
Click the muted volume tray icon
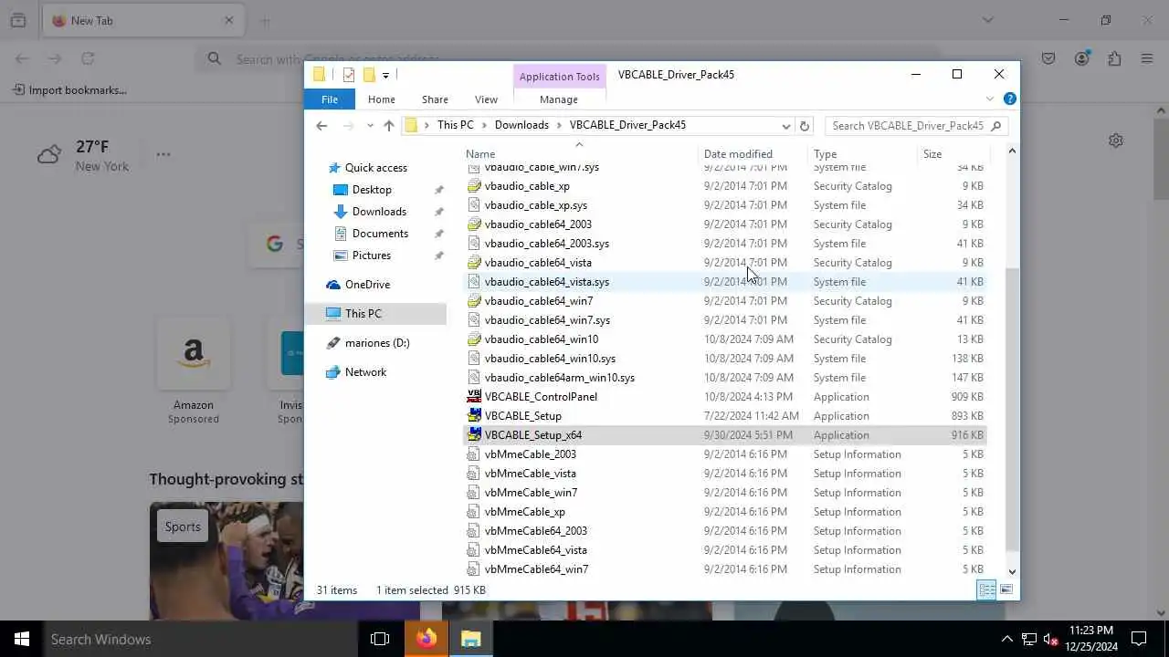point(1051,639)
